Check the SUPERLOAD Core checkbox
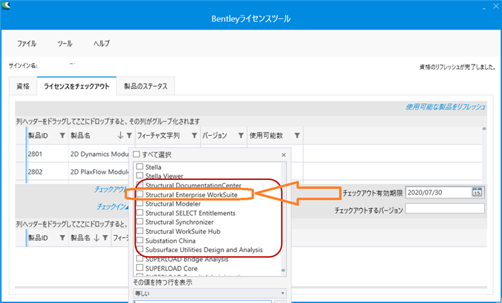The image size is (502, 303). (139, 268)
